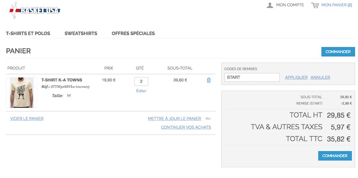
Task: Click the bottom Commander button under totals
Action: (x=335, y=156)
